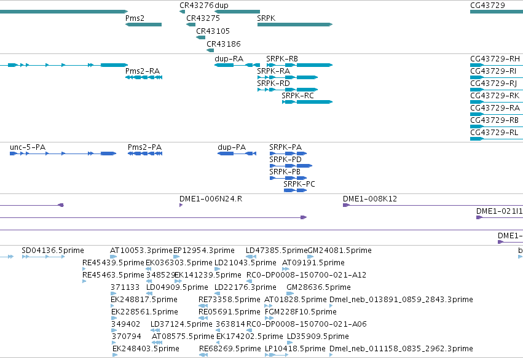Click the EK174202.5prime EST label
The height and width of the screenshot is (358, 523).
(x=250, y=337)
